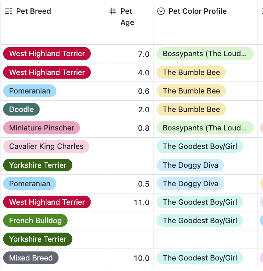The height and width of the screenshot is (271, 263).
Task: Click the Pet Age value 10.0
Action: coord(141,258)
